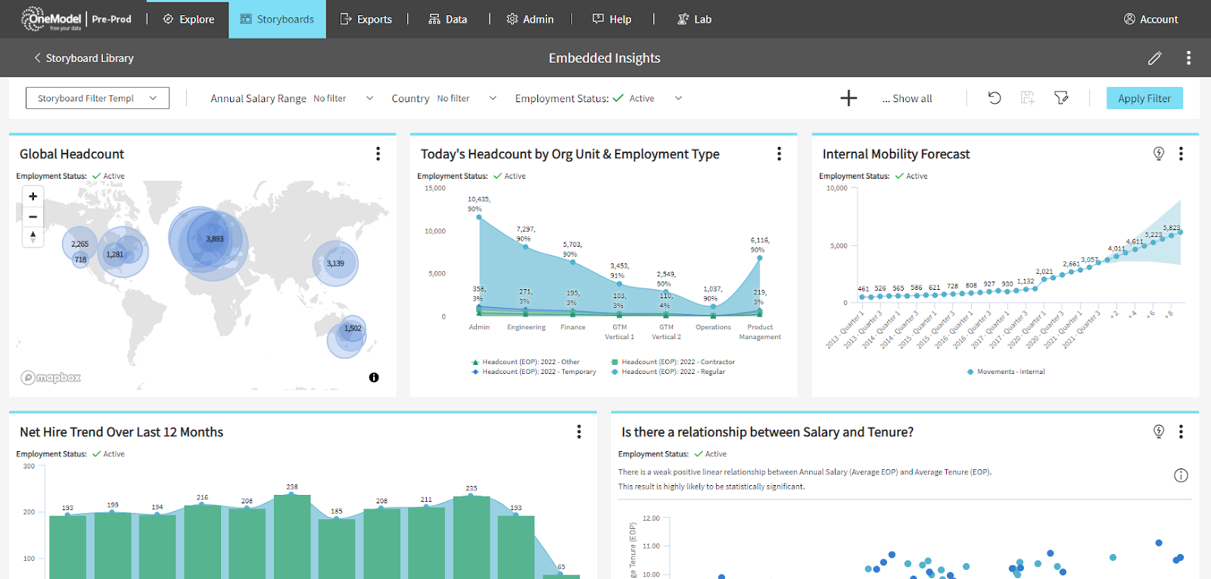Toggle Movements Internal legend series

coord(1006,372)
